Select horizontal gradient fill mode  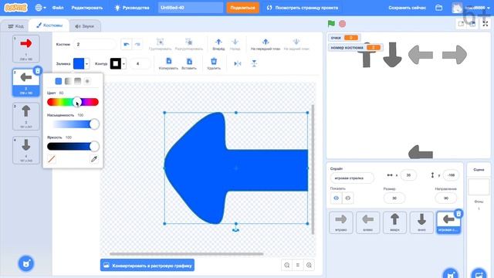68,81
